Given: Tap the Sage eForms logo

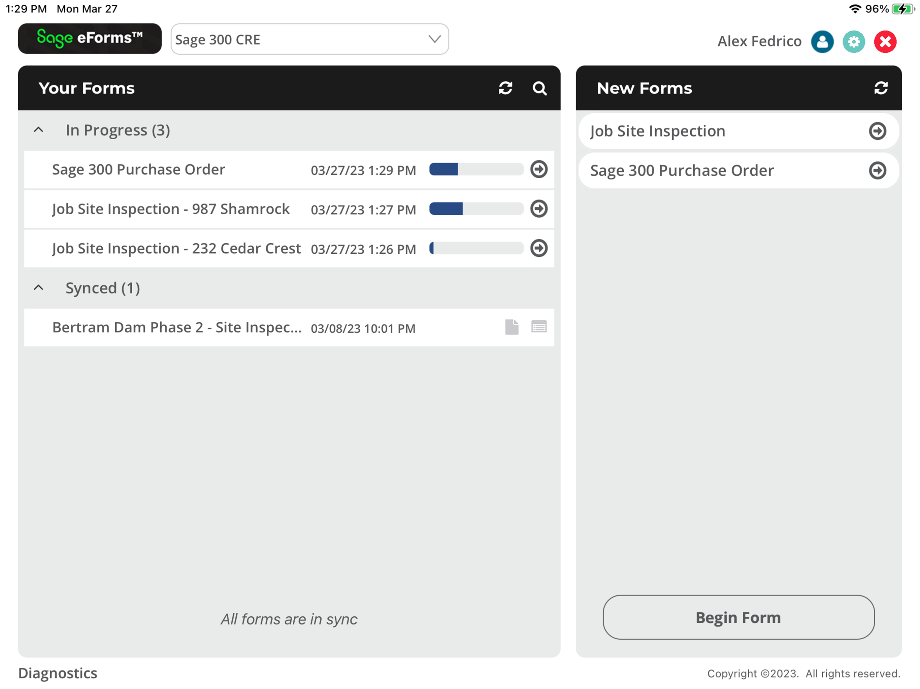Looking at the screenshot, I should (90, 39).
